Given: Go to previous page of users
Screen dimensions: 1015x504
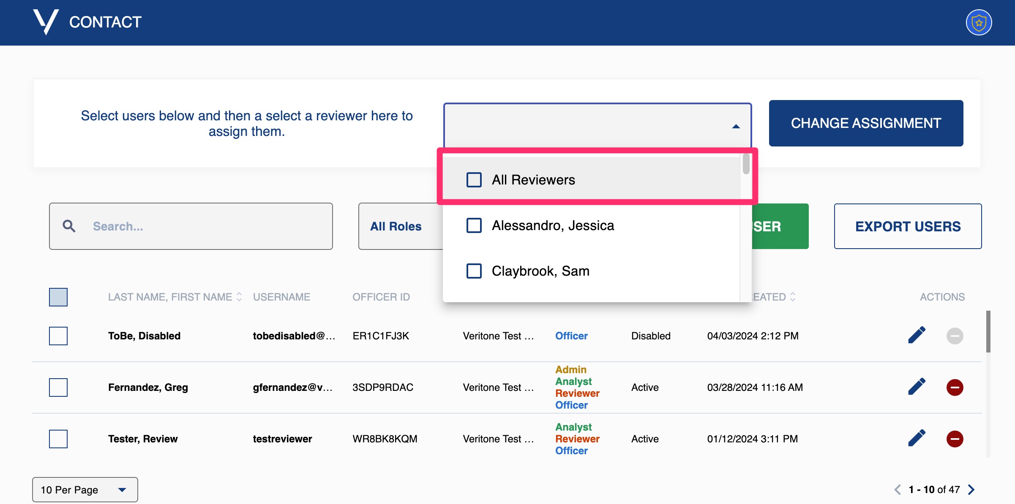Looking at the screenshot, I should coord(898,490).
